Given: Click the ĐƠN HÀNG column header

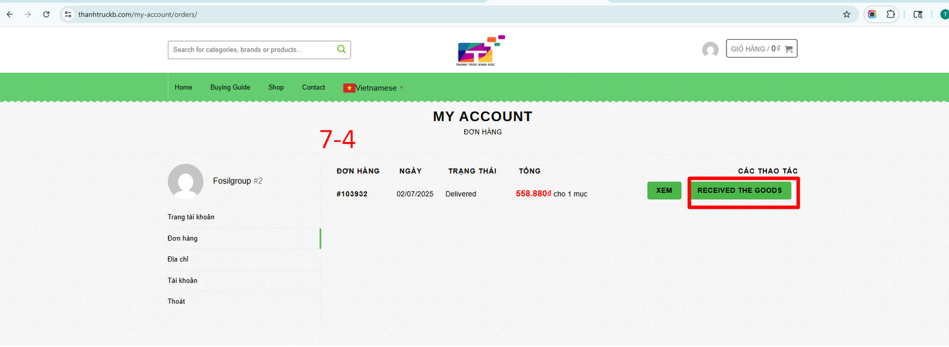Looking at the screenshot, I should [x=358, y=171].
